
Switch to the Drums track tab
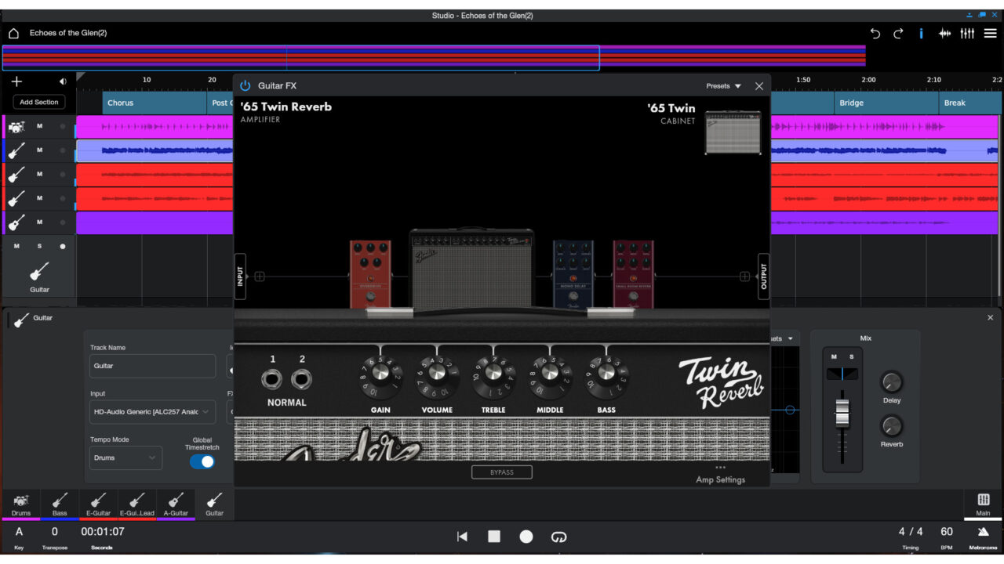click(x=21, y=504)
